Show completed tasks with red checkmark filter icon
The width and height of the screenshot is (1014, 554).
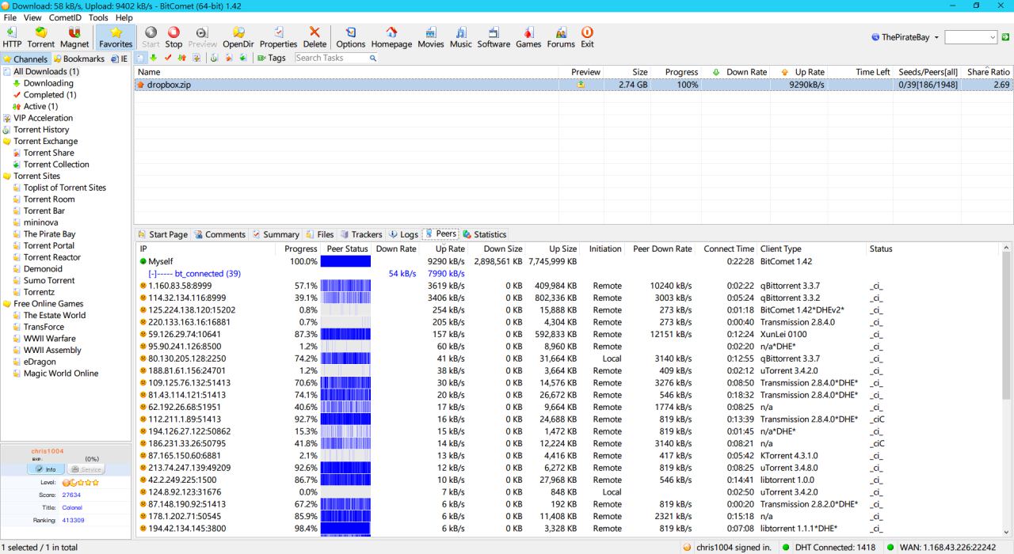point(167,58)
